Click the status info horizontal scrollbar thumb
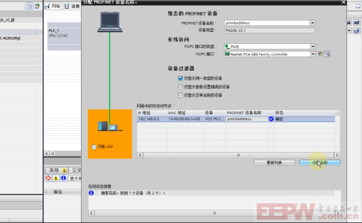This screenshot has width=362, height=223. (x=214, y=213)
